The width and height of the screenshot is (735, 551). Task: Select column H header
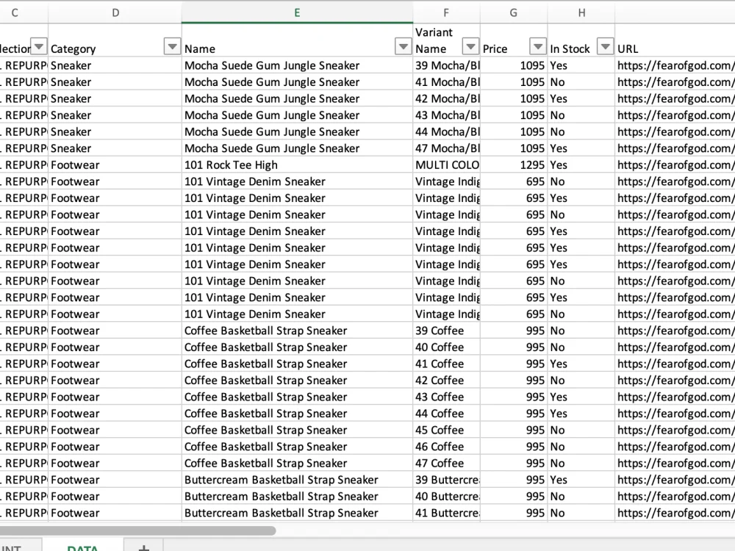coord(581,12)
